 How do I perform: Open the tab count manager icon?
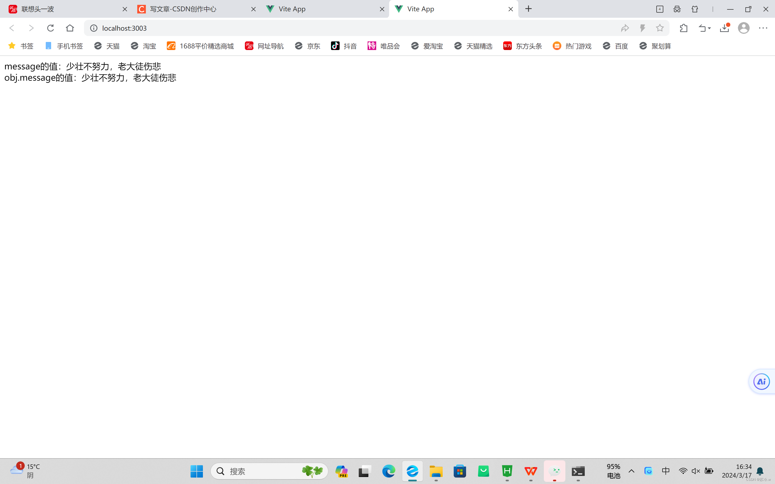coord(660,9)
